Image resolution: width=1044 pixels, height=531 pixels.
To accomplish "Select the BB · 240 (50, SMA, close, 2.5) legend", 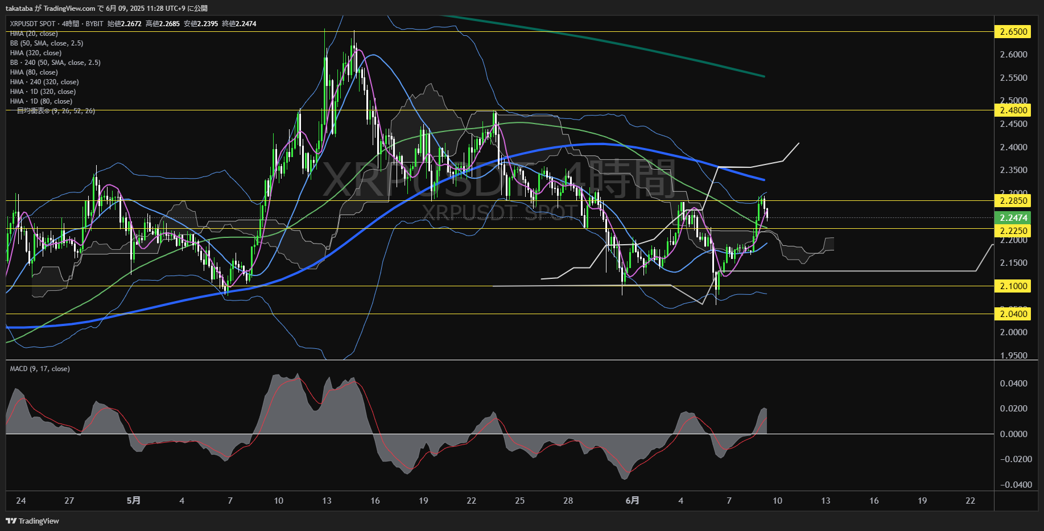I will coord(55,63).
